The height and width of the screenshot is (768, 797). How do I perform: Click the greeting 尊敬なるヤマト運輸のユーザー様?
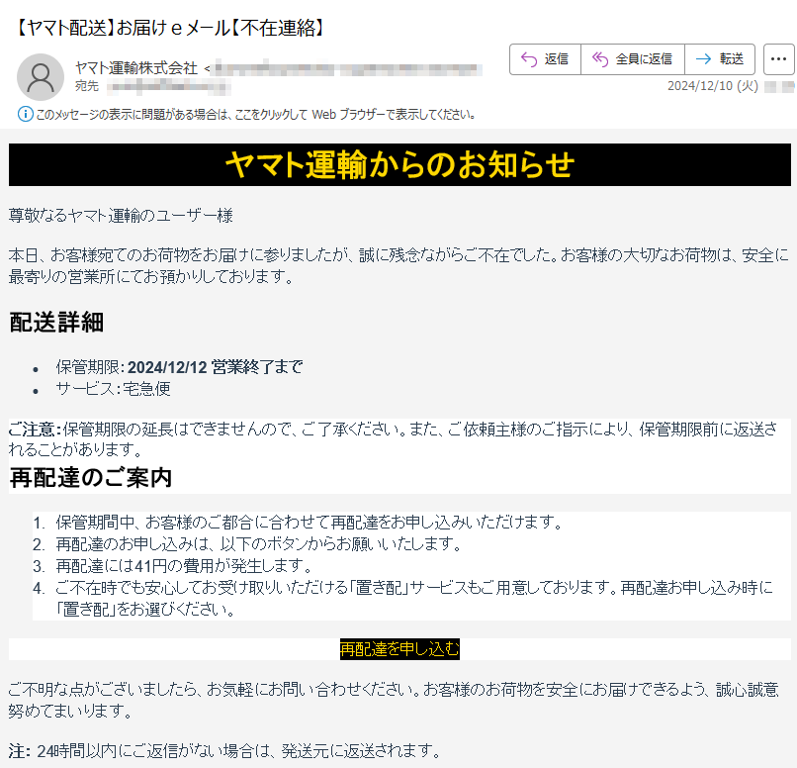click(121, 216)
